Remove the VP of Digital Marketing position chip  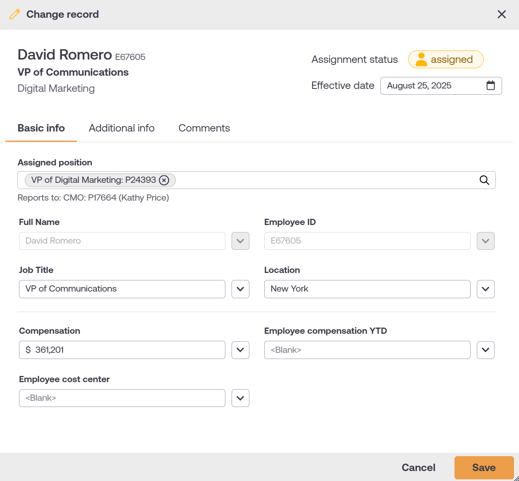[x=164, y=180]
